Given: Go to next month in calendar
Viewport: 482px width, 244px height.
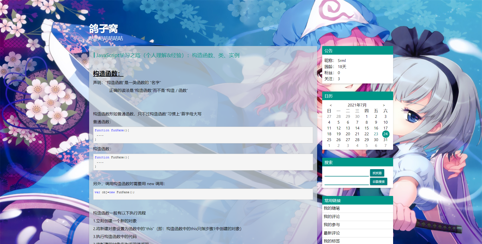Looking at the screenshot, I should (x=384, y=105).
